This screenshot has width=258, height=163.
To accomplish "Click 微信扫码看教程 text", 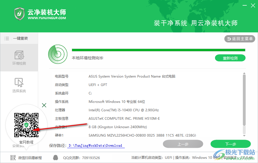I will (30, 158).
